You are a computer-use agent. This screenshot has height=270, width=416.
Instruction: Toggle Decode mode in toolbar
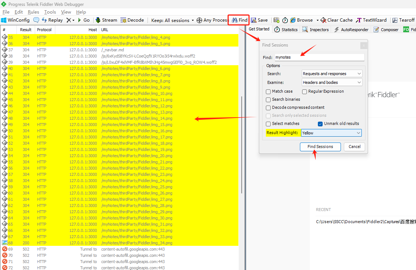[x=132, y=20]
